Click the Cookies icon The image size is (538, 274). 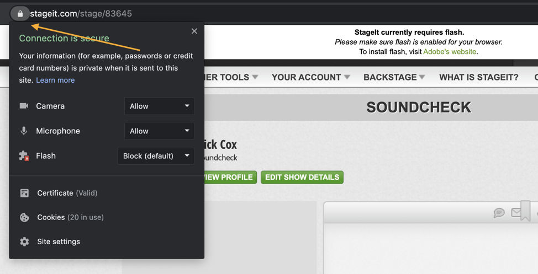click(24, 217)
